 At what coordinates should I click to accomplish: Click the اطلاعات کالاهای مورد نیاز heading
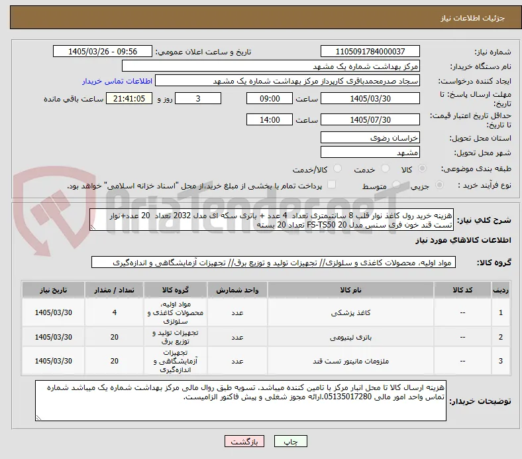click(463, 240)
